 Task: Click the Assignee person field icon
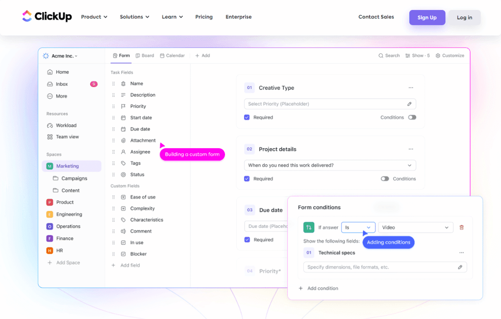pyautogui.click(x=123, y=152)
